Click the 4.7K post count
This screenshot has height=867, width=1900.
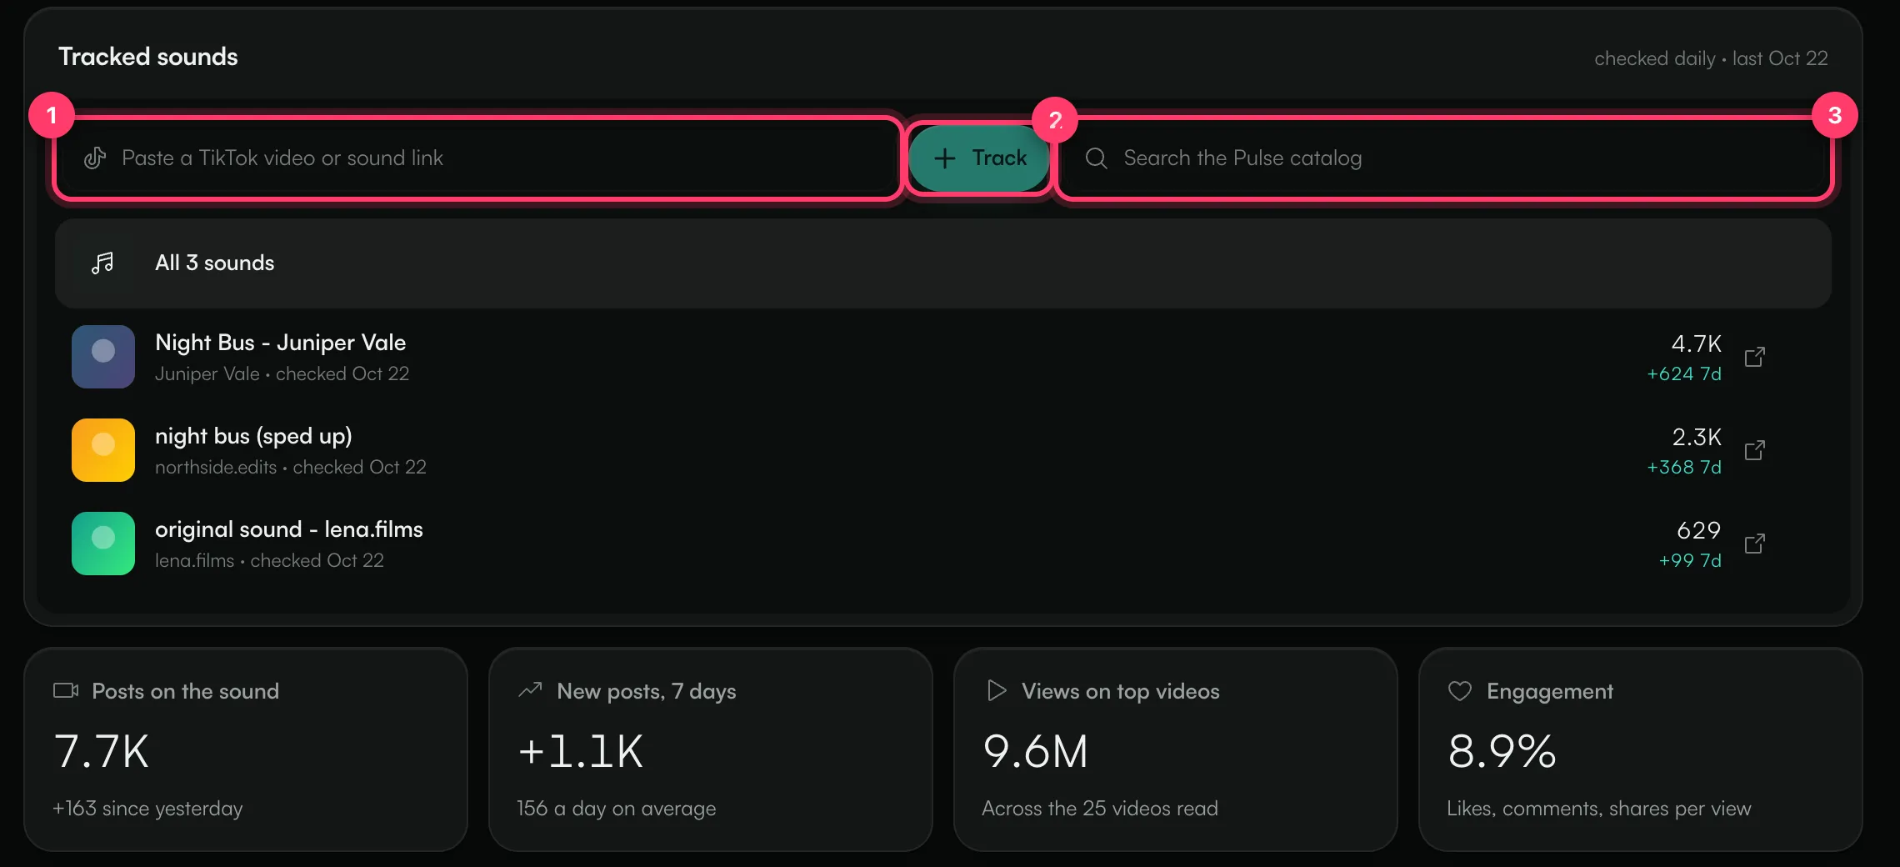click(x=1697, y=343)
